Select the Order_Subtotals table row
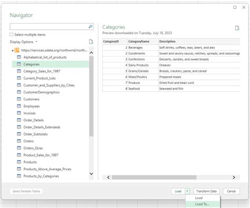Viewport: 250px width, 208px height. (51, 134)
